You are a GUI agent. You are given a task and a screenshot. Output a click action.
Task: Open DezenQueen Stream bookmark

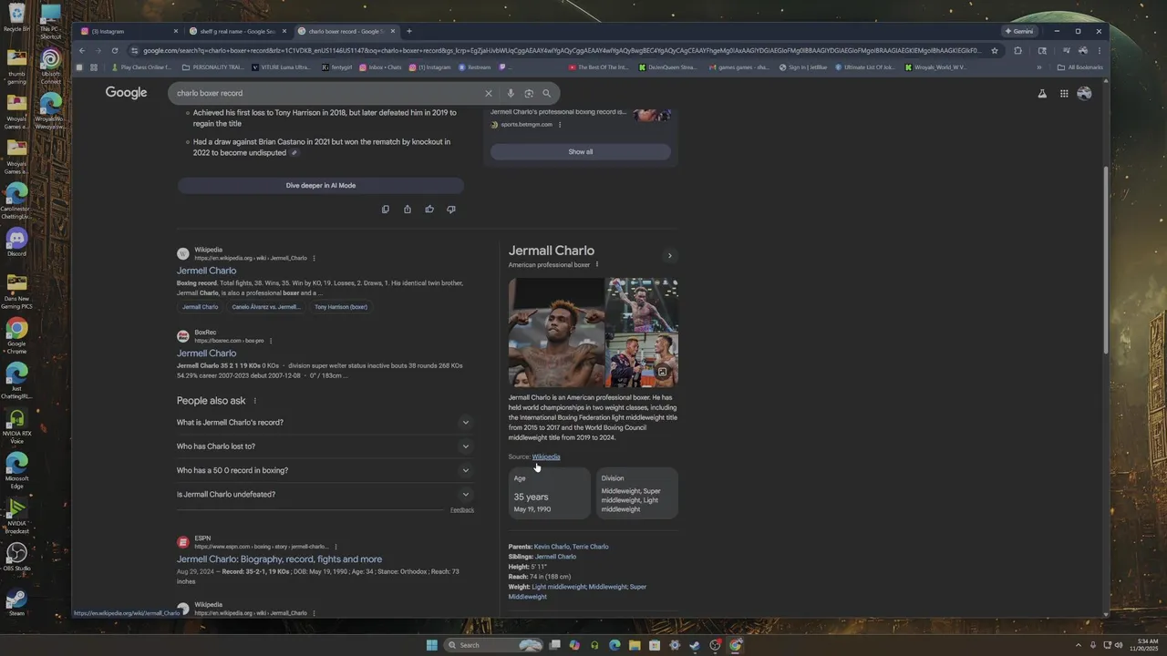point(668,67)
